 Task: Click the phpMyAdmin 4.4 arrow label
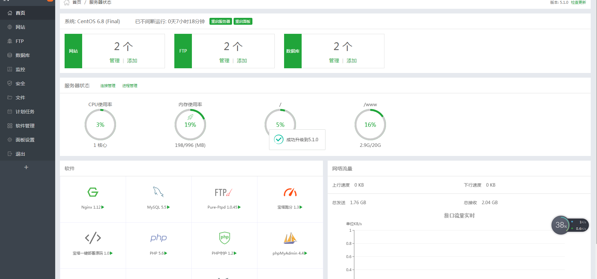tap(290, 253)
